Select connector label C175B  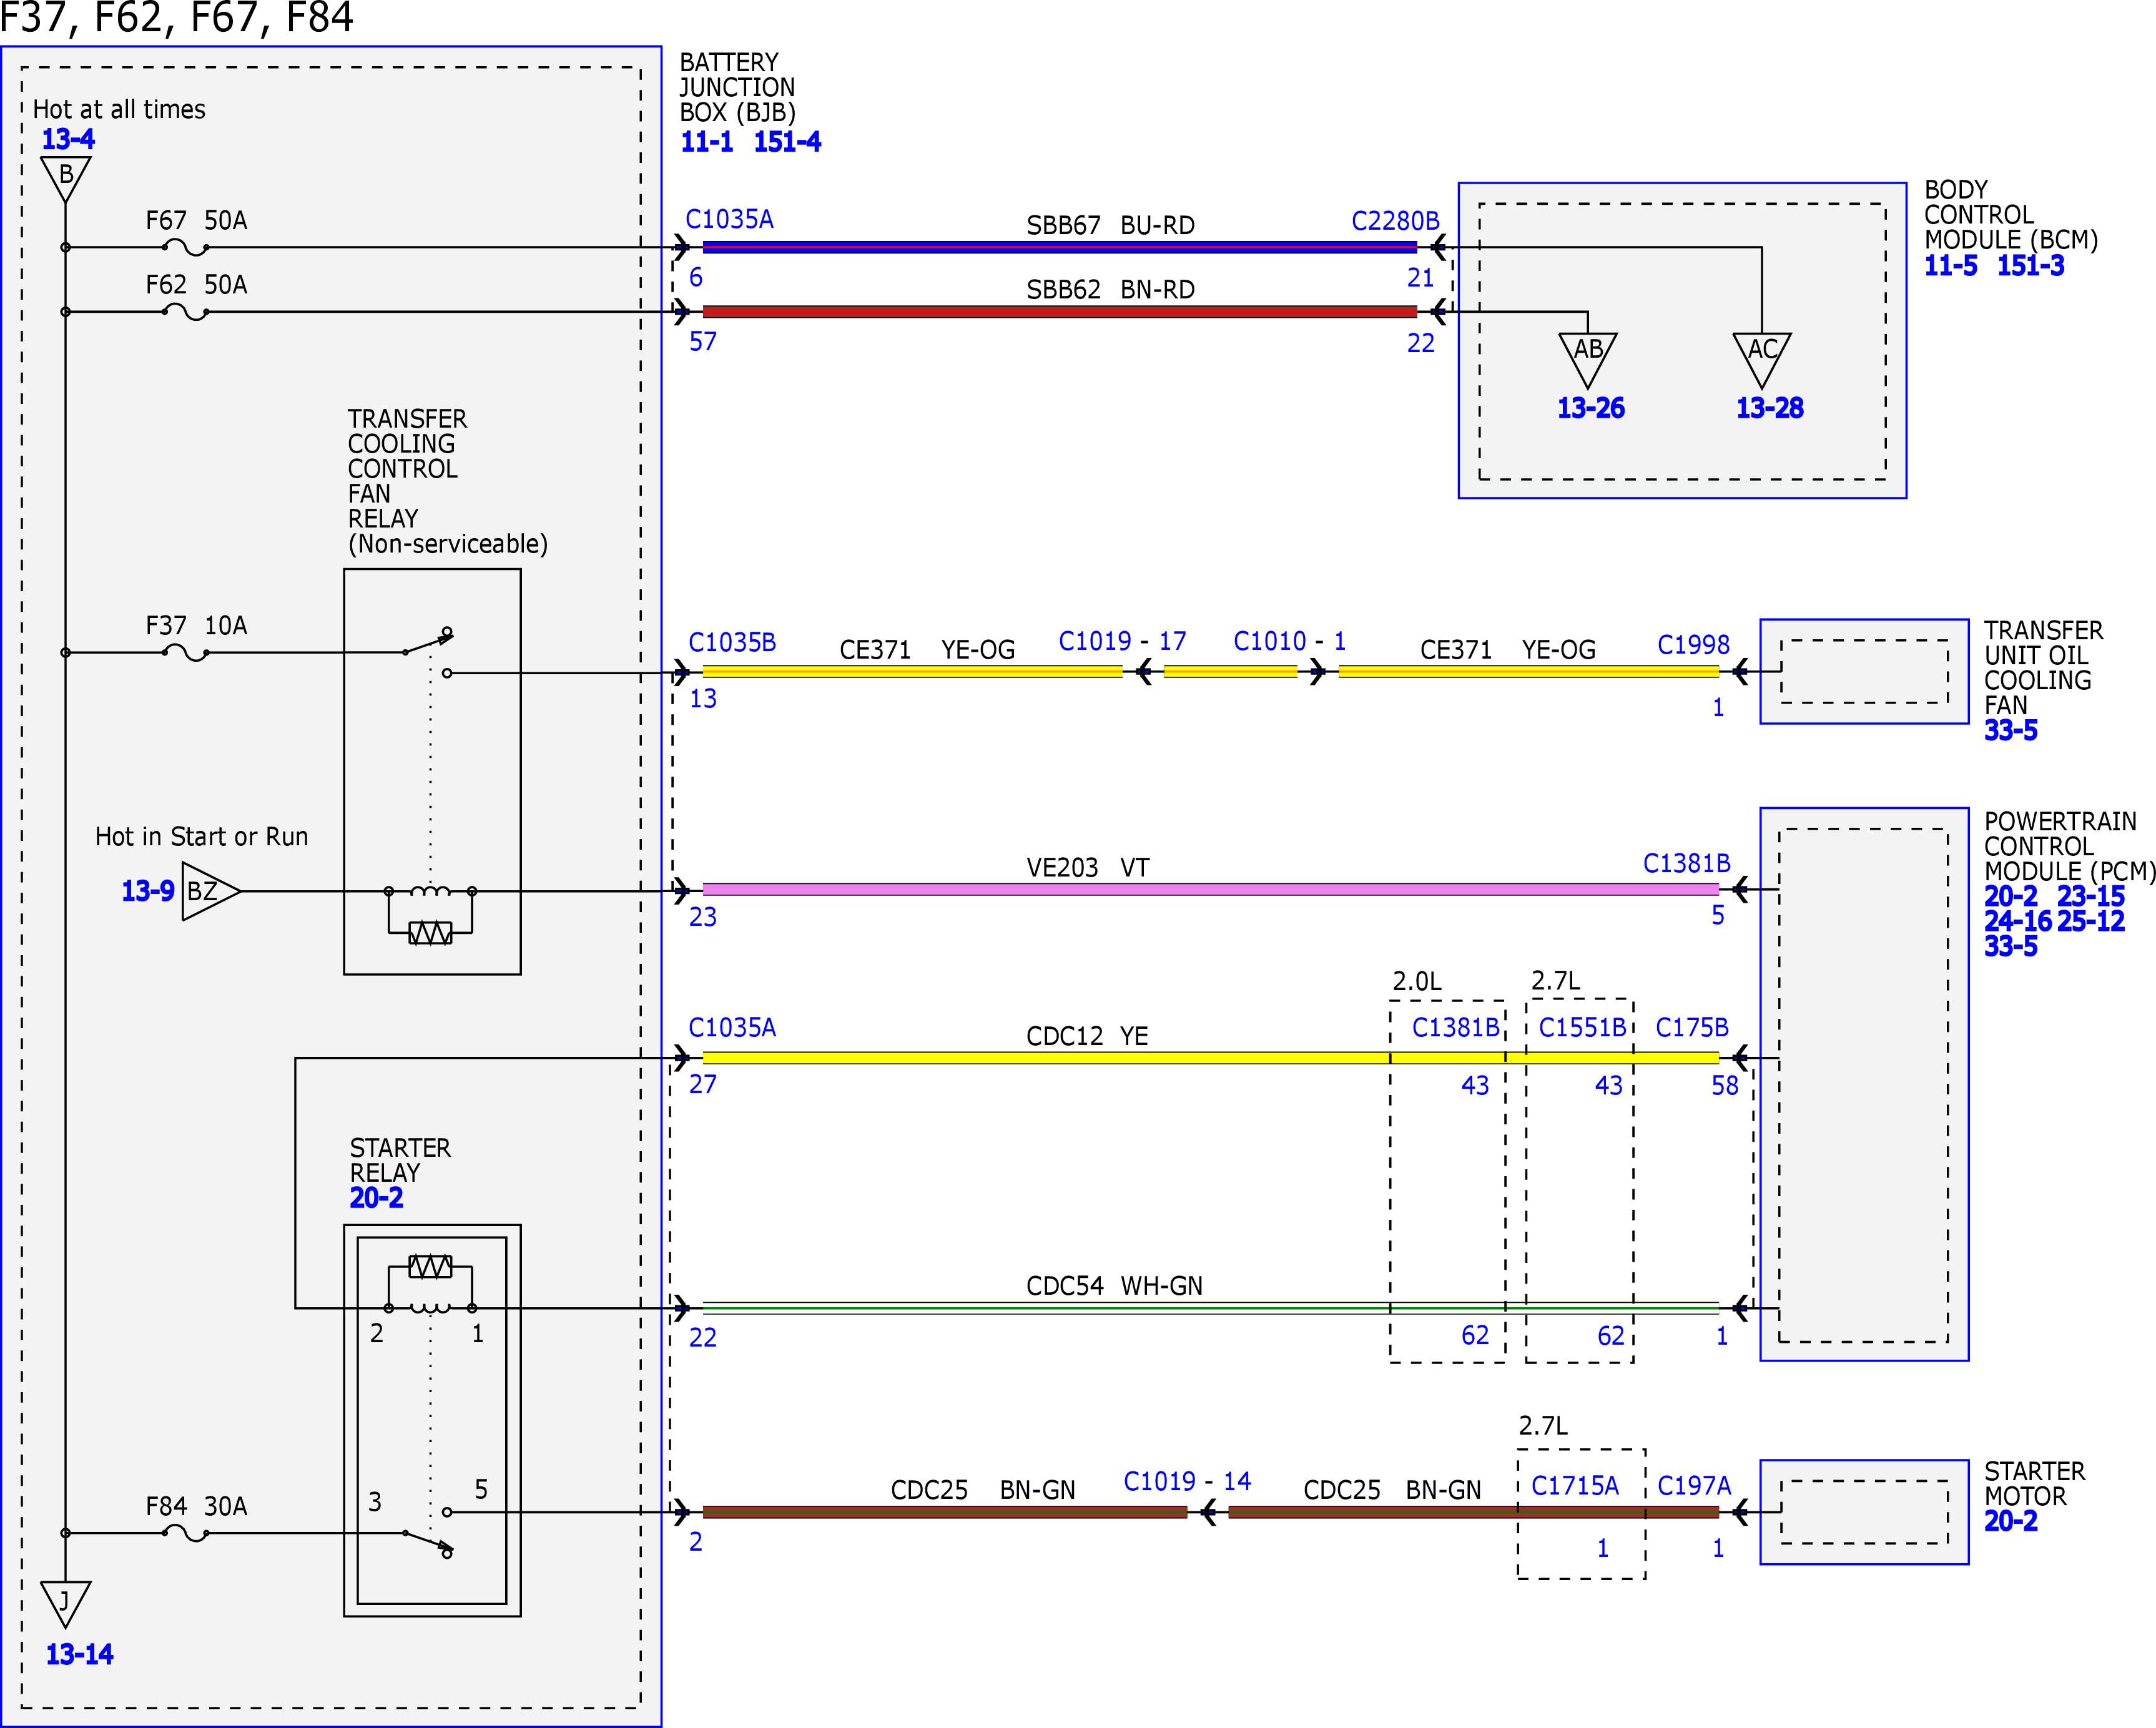click(1692, 1027)
